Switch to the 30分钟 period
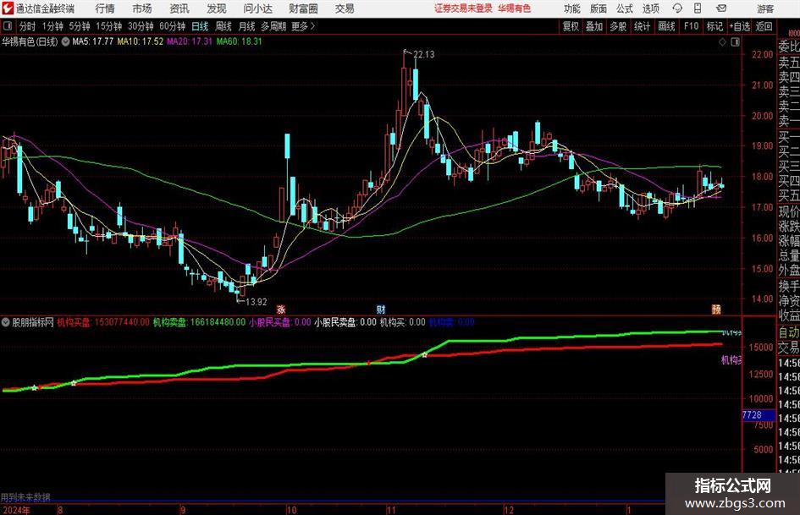The image size is (800, 515). [141, 26]
